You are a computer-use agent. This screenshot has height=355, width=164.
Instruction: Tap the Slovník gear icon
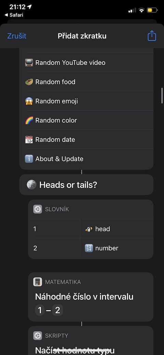click(38, 209)
